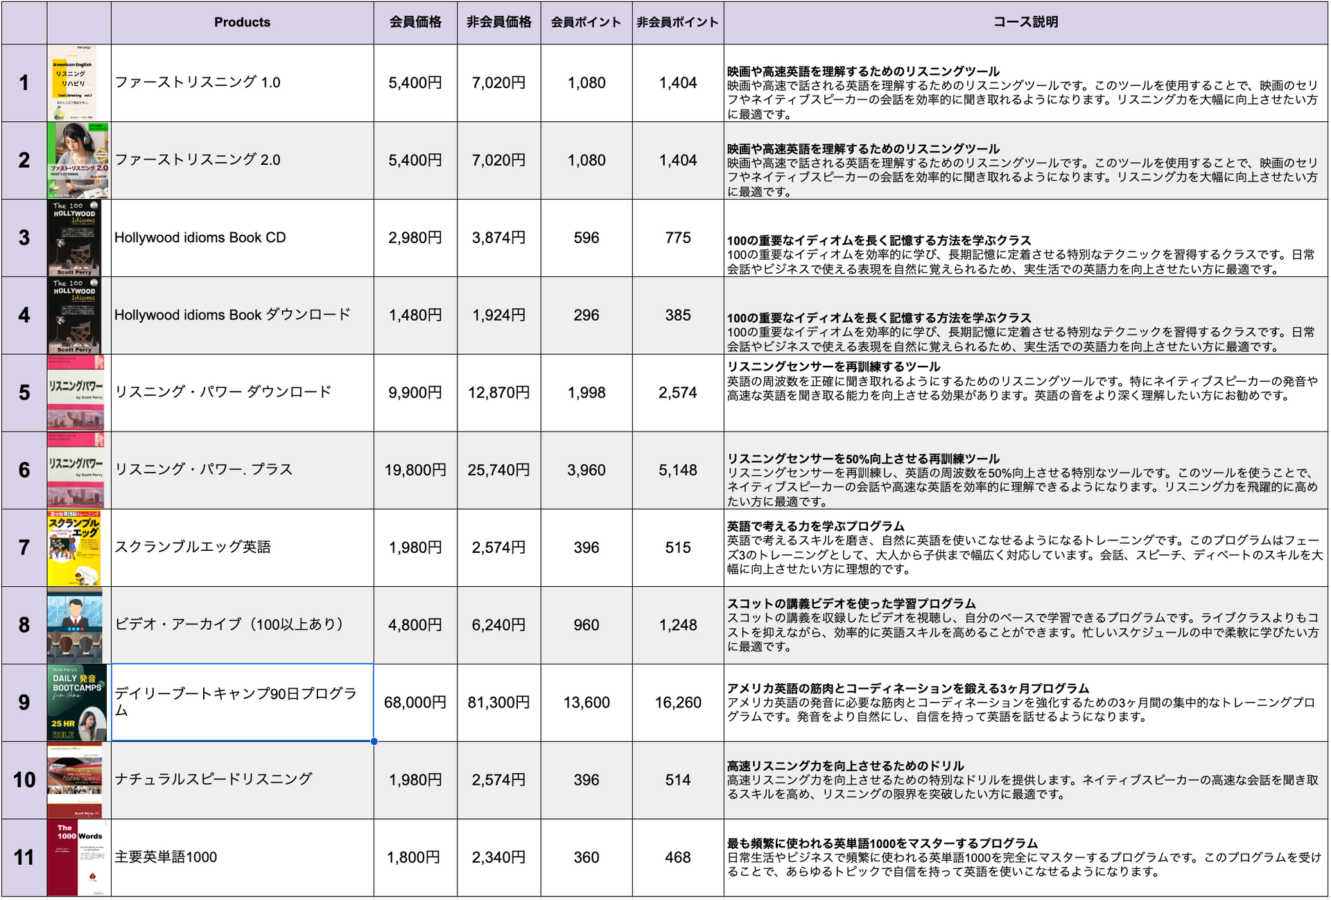Click the Daily Bootcamp 25 HR Rule cover
The image size is (1331, 900).
[x=78, y=703]
